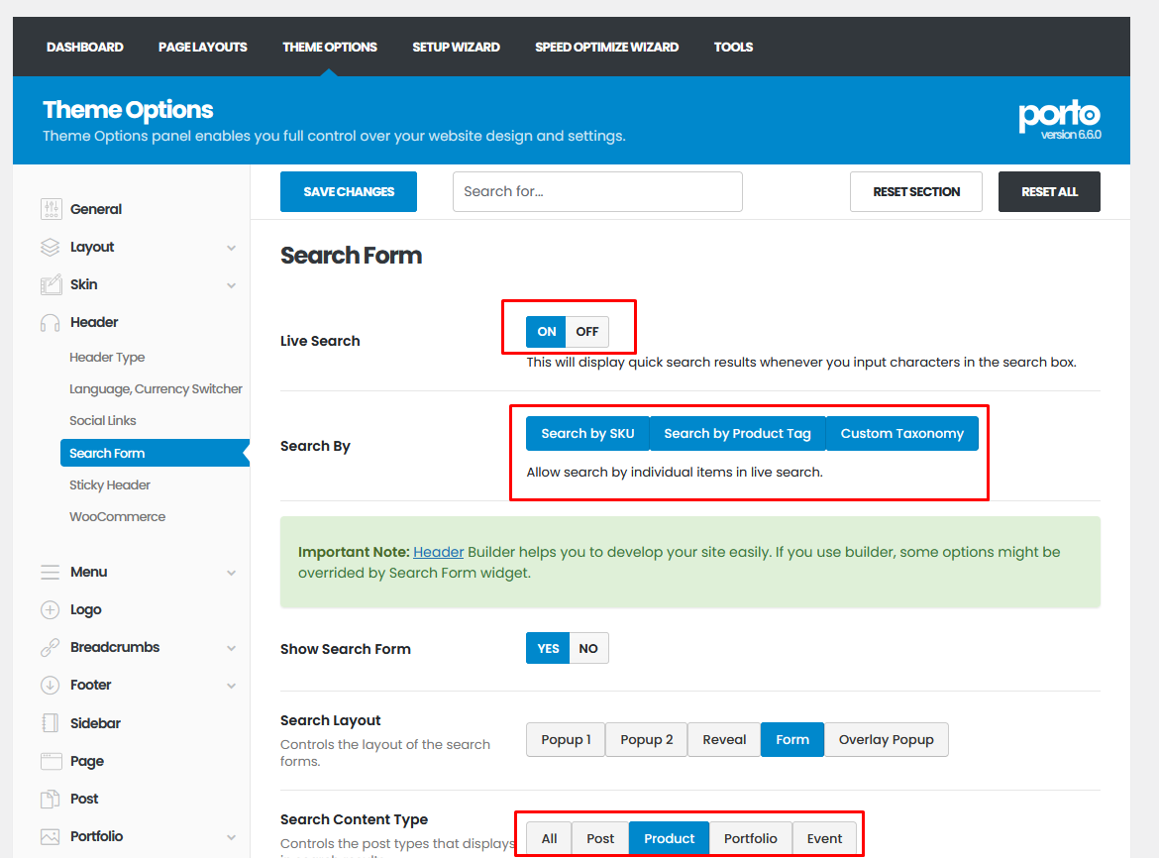This screenshot has width=1159, height=858.
Task: Open the Post settings section
Action: pos(84,799)
